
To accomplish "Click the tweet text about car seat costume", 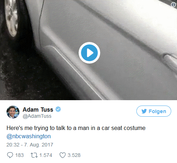I will coord(76,128).
